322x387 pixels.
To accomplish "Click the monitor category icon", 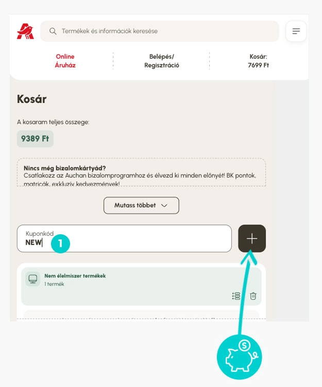I will [x=33, y=279].
